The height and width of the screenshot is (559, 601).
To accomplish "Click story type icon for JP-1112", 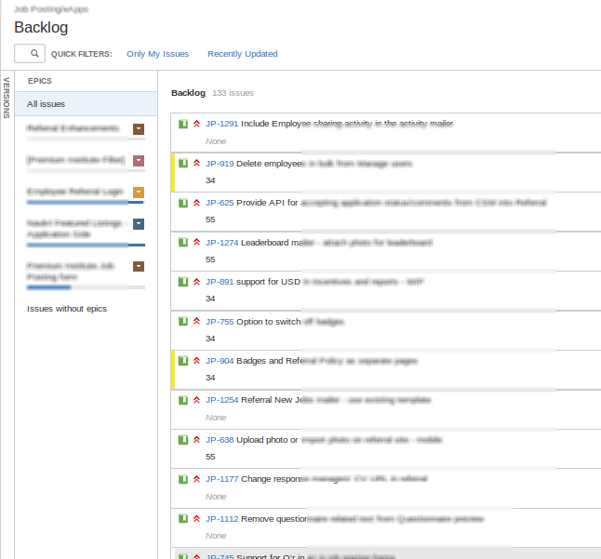I will coord(183,518).
